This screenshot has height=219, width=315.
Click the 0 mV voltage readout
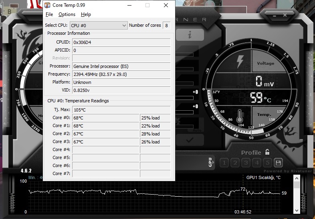tap(265, 82)
